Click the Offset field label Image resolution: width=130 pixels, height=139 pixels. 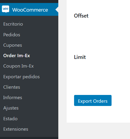click(81, 16)
